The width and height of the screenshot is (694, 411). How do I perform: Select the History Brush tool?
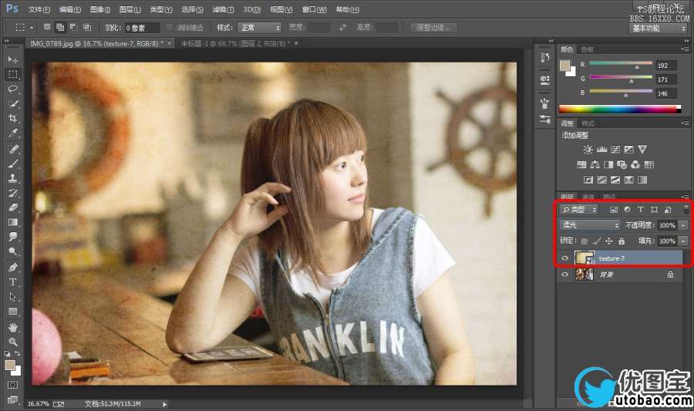point(13,193)
